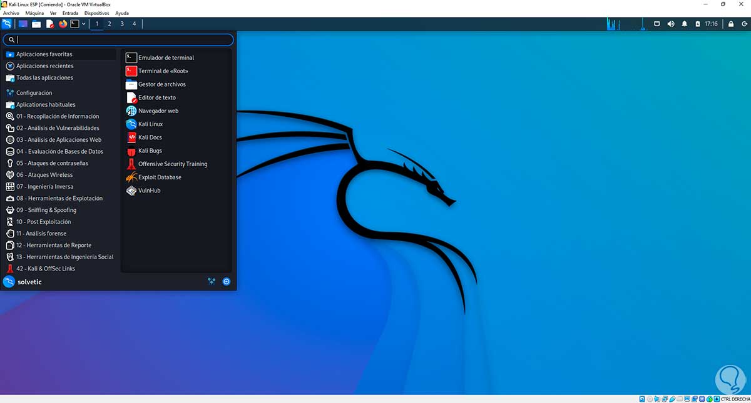Open the Kali applications menu button
The width and height of the screenshot is (751, 403).
[x=8, y=24]
